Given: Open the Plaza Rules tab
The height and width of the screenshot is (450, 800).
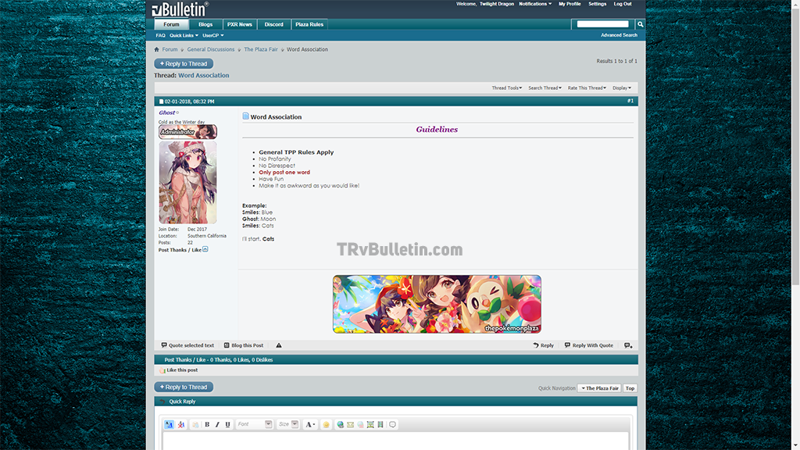Looking at the screenshot, I should [x=309, y=24].
